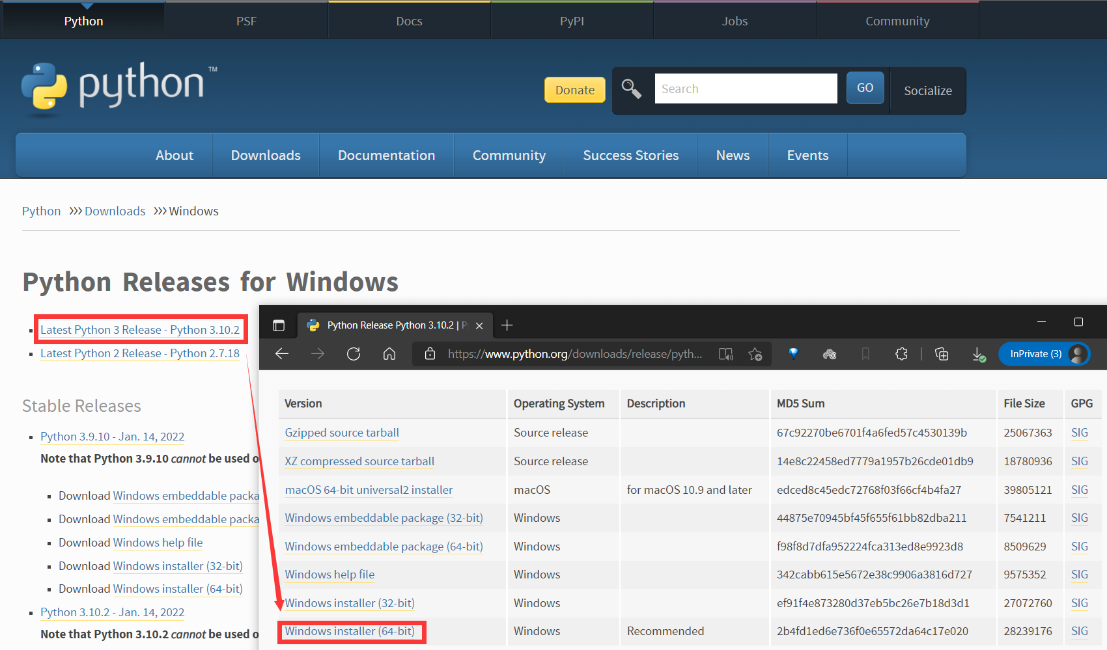Download Windows help file in release table
Viewport: 1107px width, 650px height.
(329, 575)
